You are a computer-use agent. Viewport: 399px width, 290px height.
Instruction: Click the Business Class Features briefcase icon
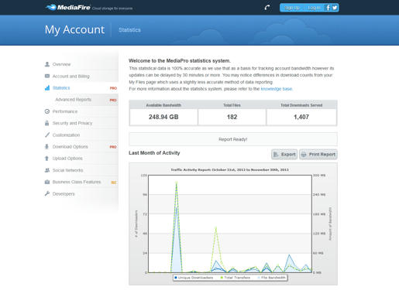click(47, 182)
